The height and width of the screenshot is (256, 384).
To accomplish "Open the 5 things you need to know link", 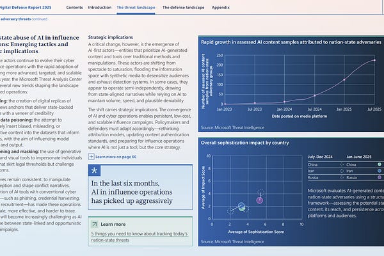I will [140, 237].
